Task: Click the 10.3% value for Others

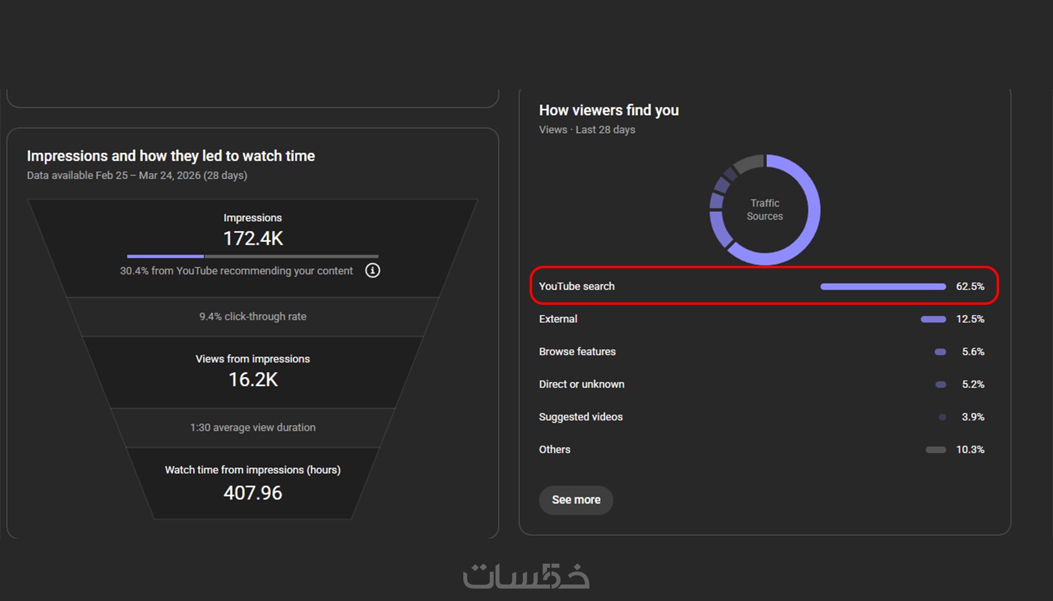Action: click(970, 450)
